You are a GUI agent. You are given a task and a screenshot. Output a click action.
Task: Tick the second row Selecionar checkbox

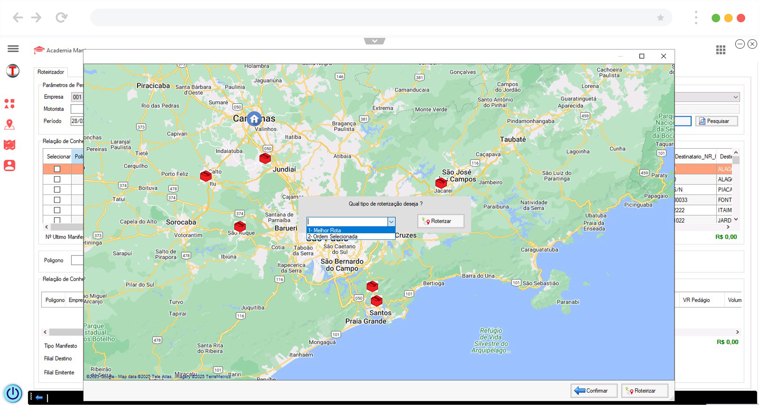(57, 179)
